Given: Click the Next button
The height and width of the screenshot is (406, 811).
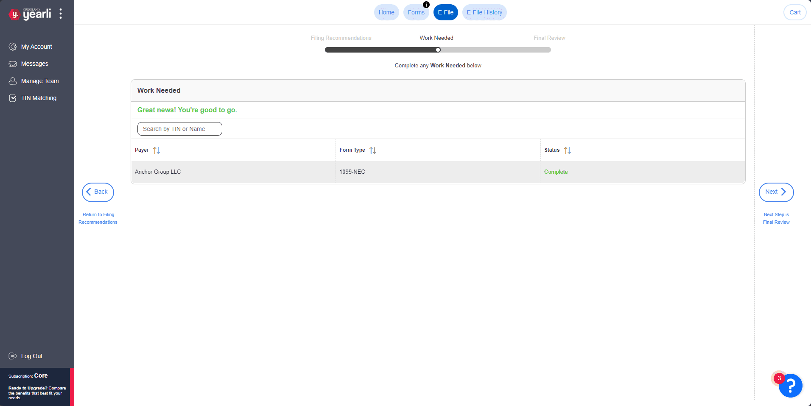Looking at the screenshot, I should click(776, 192).
